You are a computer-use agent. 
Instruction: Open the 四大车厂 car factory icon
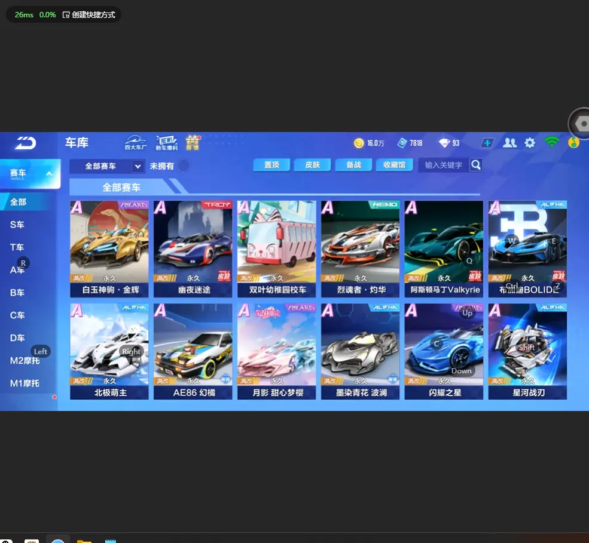[x=136, y=143]
